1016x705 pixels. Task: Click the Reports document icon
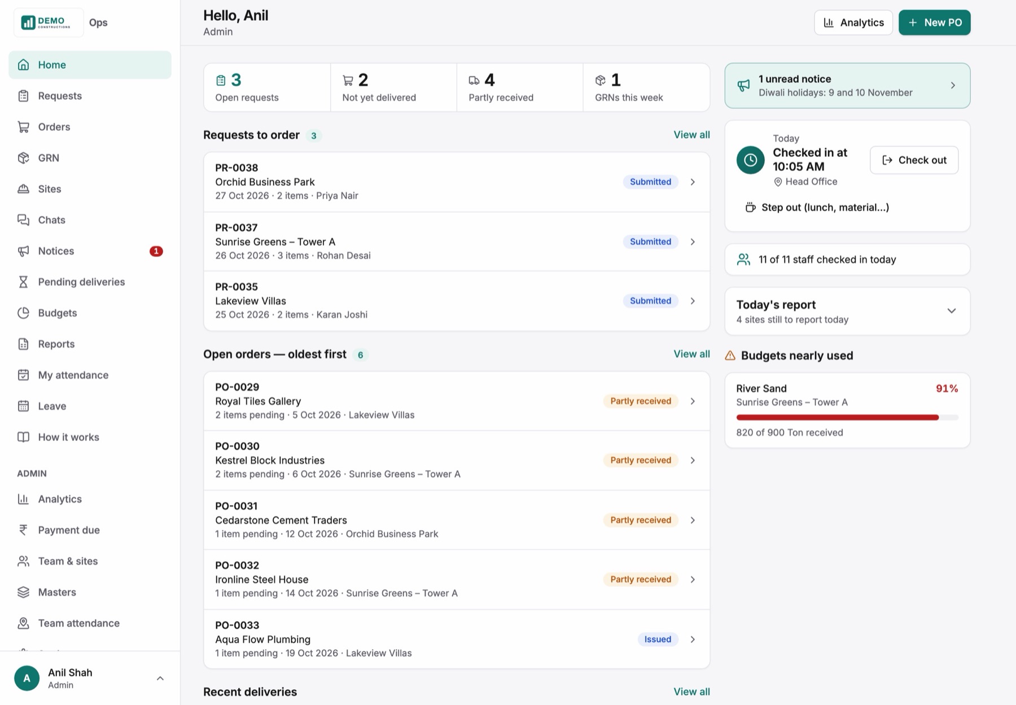coord(23,344)
